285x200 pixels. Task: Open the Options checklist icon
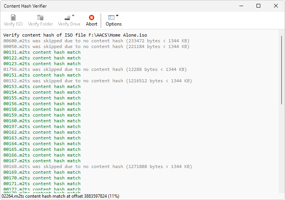point(111,18)
